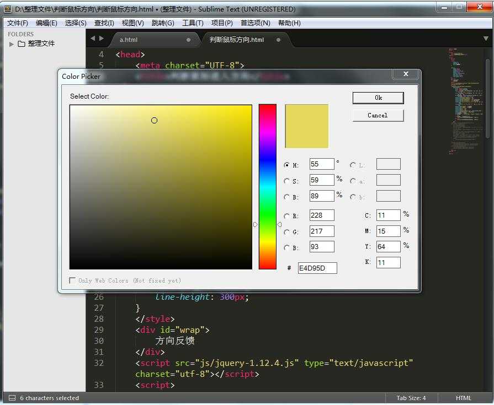
Task: Click the circular picker marker in color field
Action: [x=154, y=120]
